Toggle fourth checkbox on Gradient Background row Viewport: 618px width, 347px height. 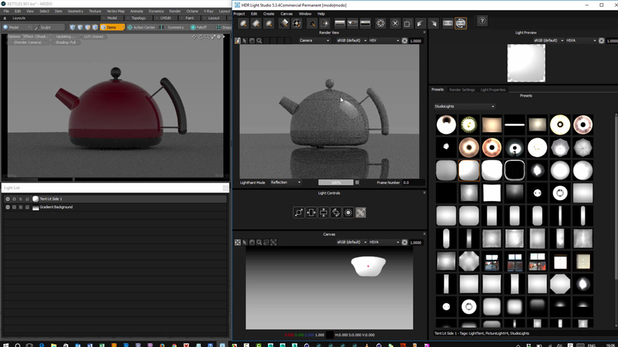(27, 207)
